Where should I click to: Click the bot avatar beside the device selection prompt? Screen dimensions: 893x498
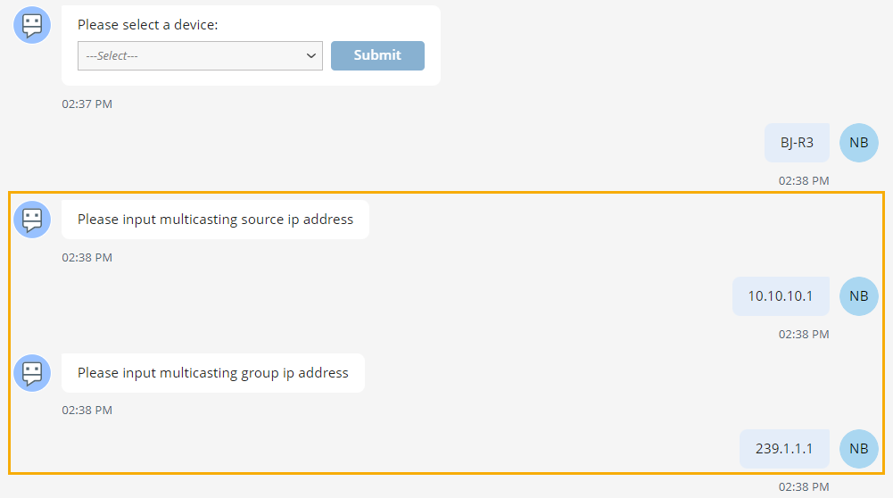click(32, 25)
